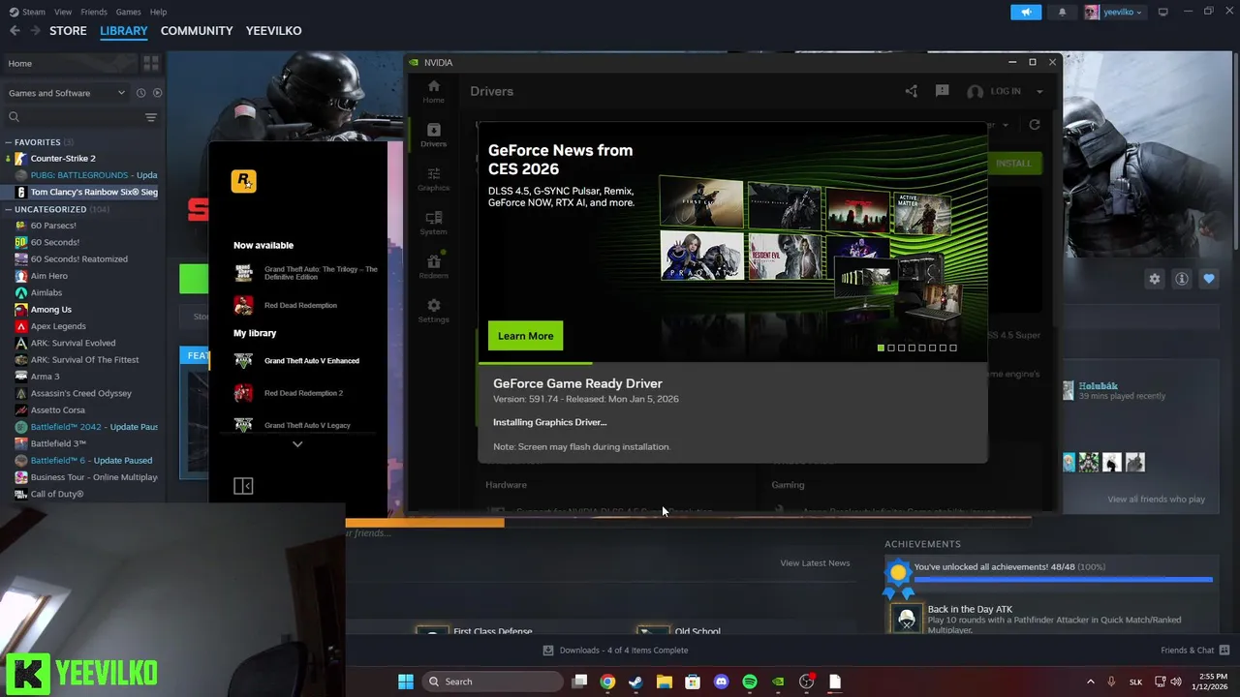The width and height of the screenshot is (1240, 697).
Task: Toggle Steam library ready-to-play filter
Action: click(x=157, y=93)
